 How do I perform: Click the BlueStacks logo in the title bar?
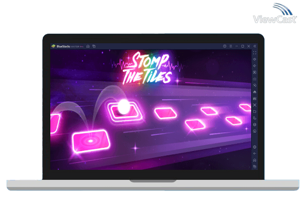(x=53, y=46)
